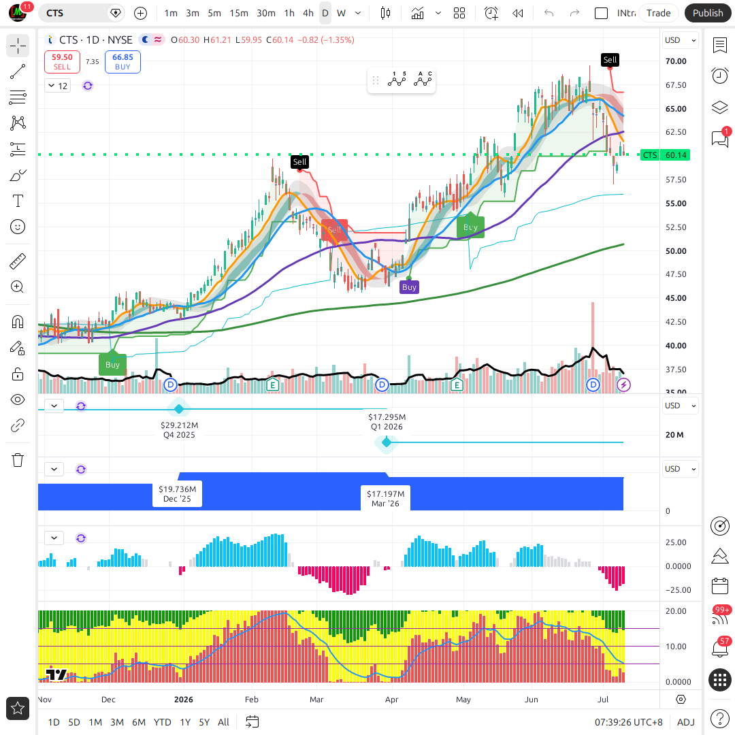735x735 pixels.
Task: Switch to the 4h timeframe
Action: (x=308, y=13)
